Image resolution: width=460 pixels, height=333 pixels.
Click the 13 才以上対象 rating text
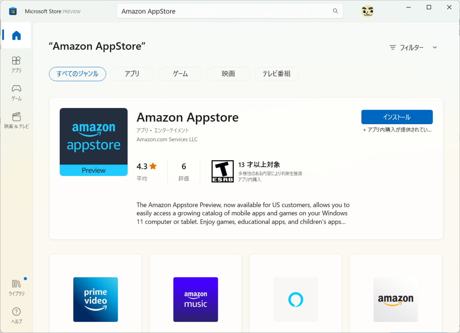point(259,165)
